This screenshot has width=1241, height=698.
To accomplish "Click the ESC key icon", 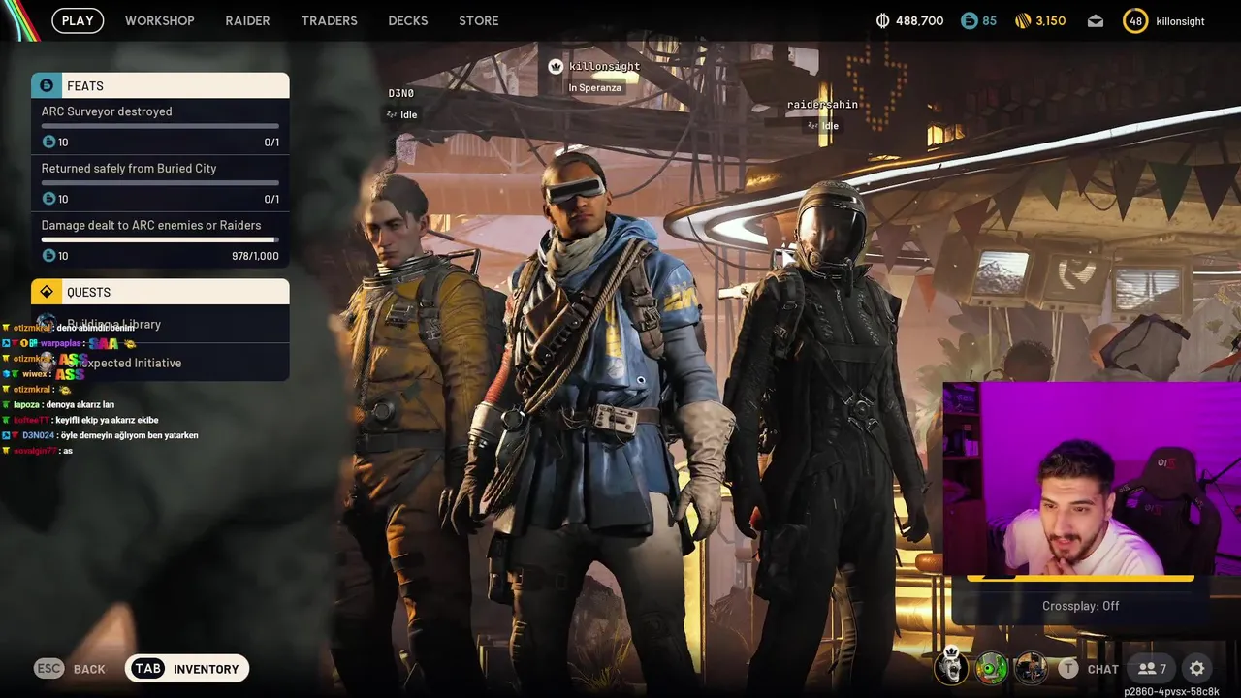I will pos(48,668).
